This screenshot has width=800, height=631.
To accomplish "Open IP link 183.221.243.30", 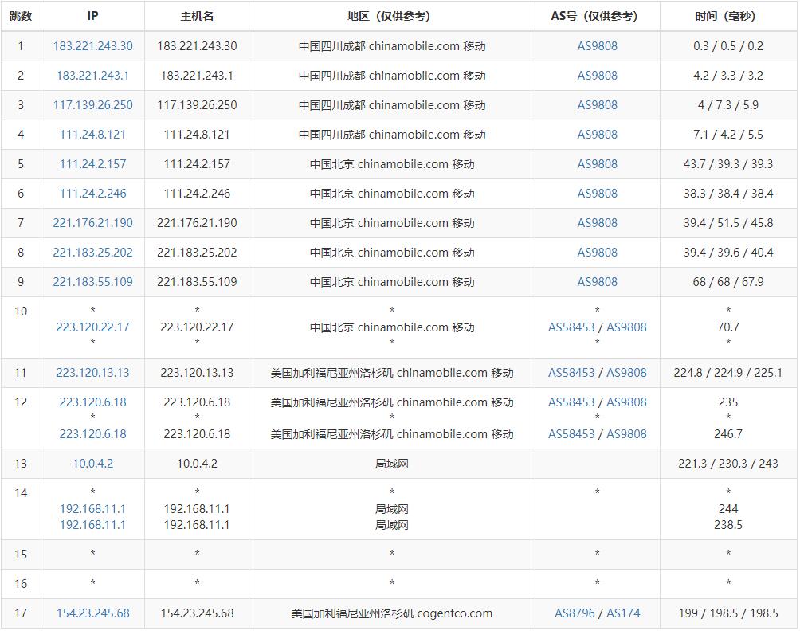I will (x=93, y=46).
